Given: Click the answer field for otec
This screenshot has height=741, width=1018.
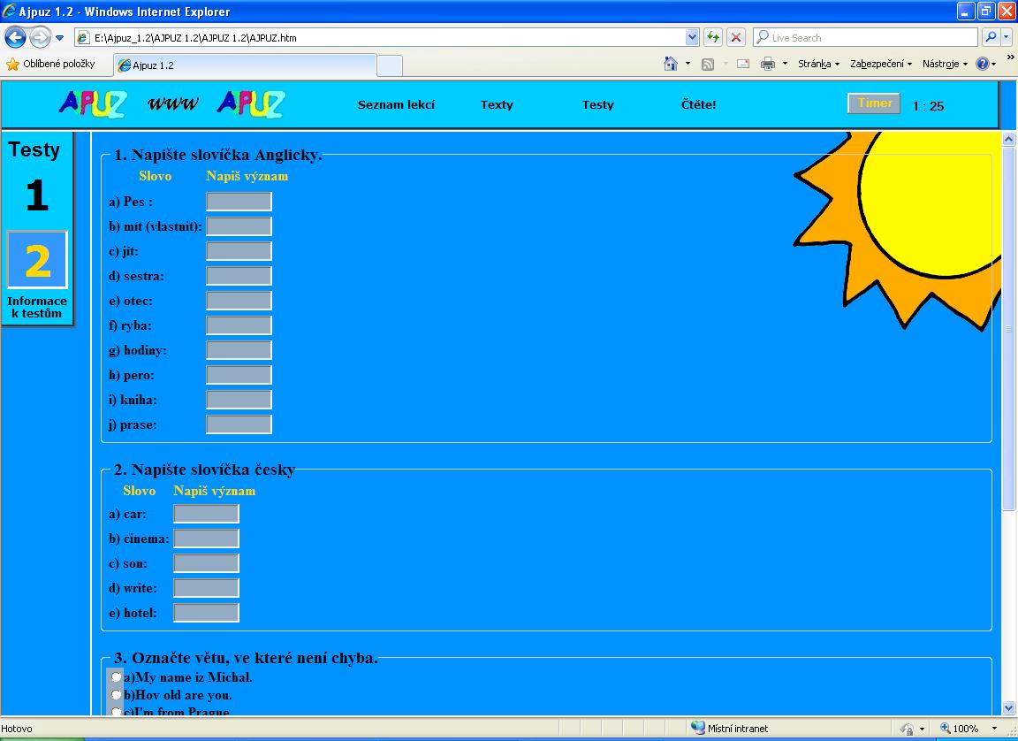Looking at the screenshot, I should coord(239,301).
